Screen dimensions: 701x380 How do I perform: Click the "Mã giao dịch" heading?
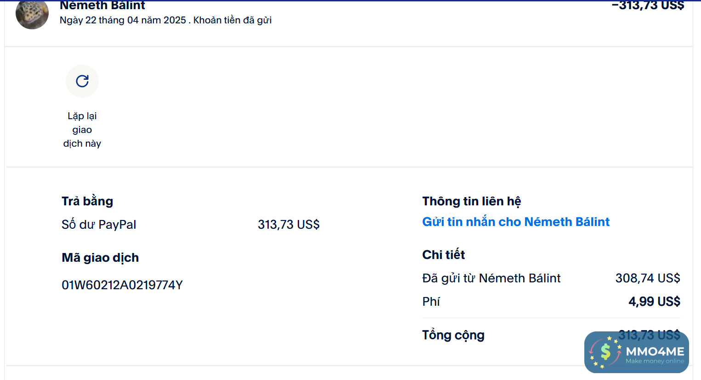pos(100,258)
